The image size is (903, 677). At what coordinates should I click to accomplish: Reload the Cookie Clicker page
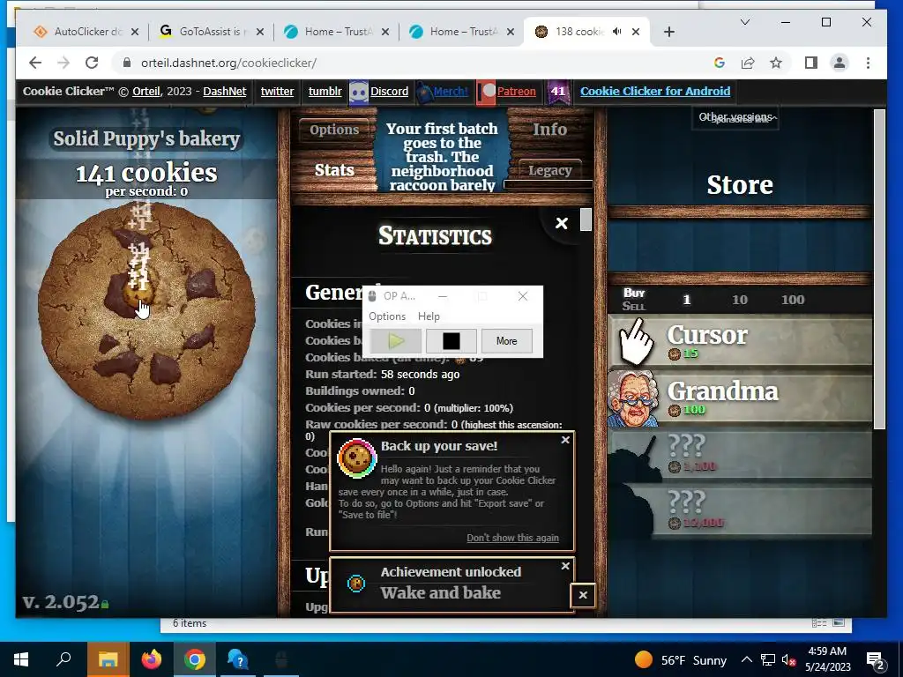point(92,63)
